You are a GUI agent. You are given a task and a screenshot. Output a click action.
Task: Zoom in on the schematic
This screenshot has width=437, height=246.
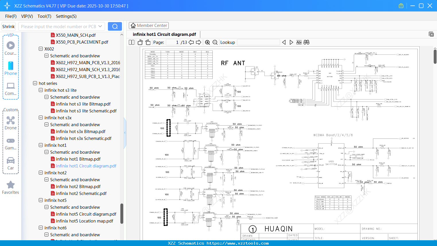point(207,42)
